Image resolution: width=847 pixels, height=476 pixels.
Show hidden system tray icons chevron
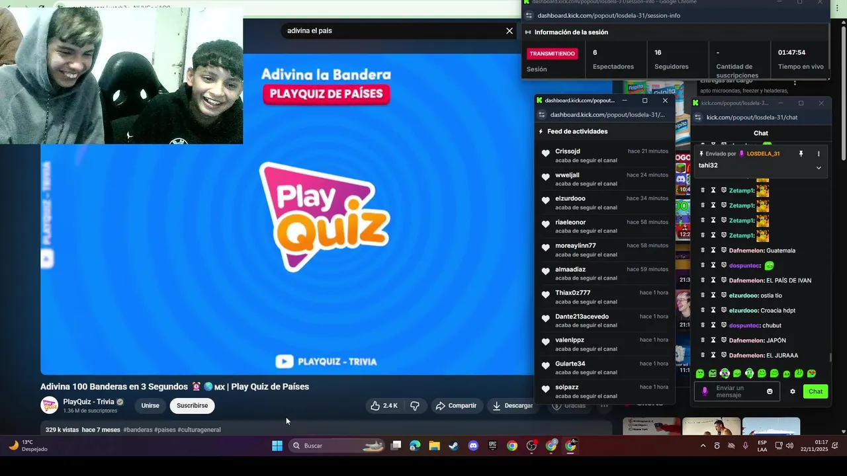703,446
